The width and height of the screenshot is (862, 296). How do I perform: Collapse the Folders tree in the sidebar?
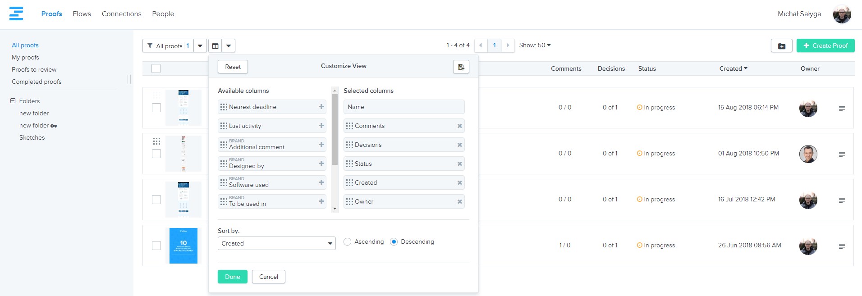13,101
